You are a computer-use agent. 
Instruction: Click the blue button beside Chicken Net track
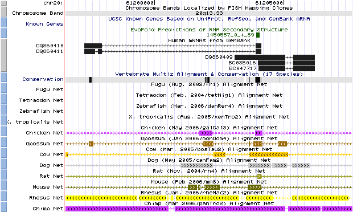(x=3, y=131)
